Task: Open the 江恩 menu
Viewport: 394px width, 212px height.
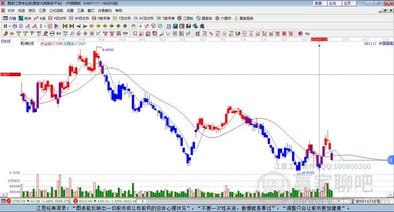Action: point(42,10)
